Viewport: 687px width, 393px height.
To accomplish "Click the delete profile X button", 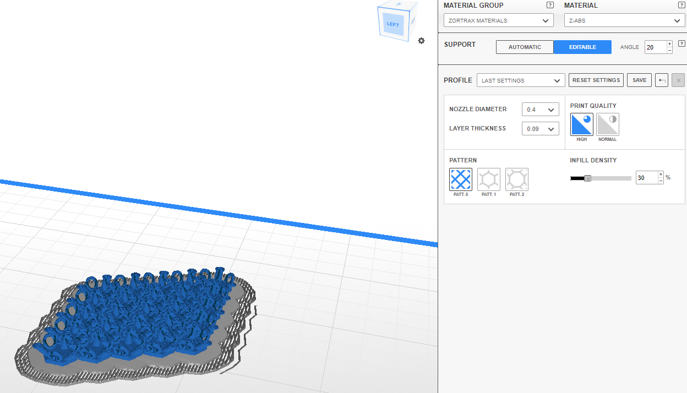I will coord(678,80).
